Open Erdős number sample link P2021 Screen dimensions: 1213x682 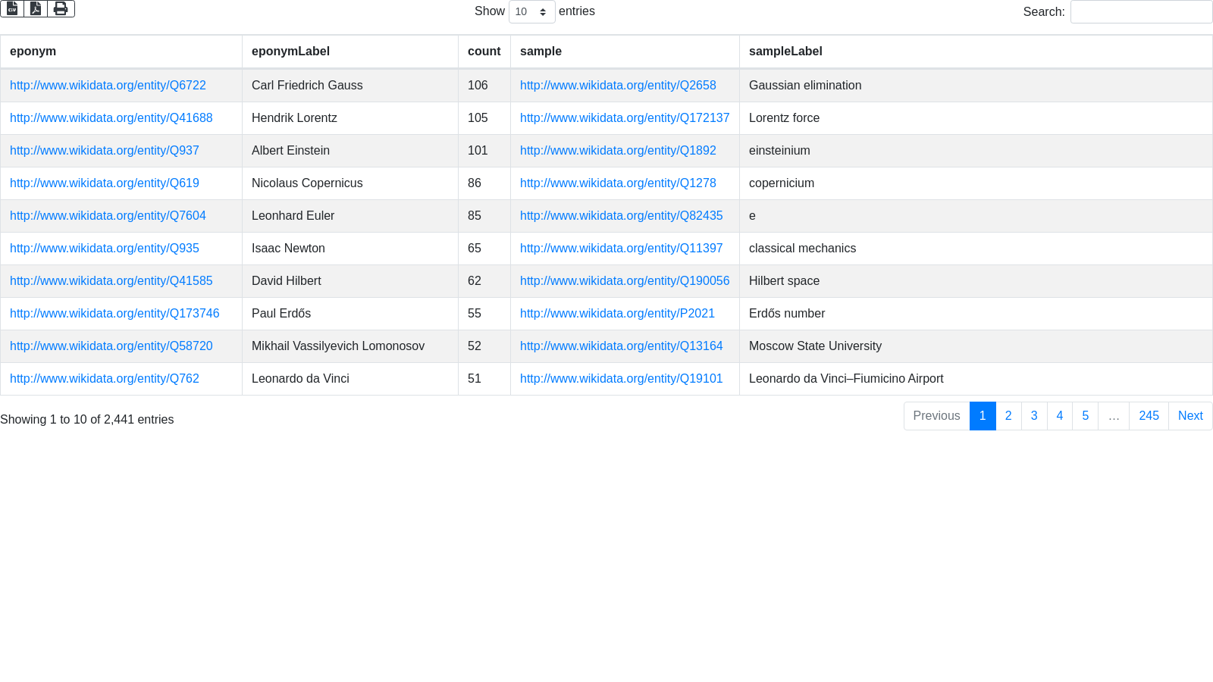617,314
